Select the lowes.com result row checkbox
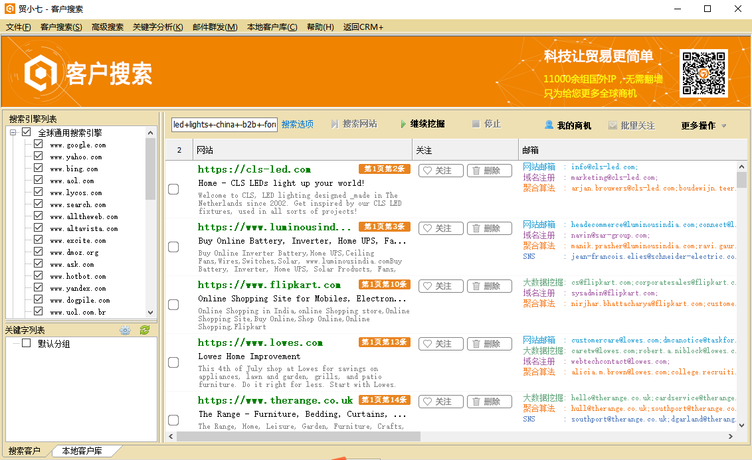Screen dimensions: 752x460 (173, 362)
